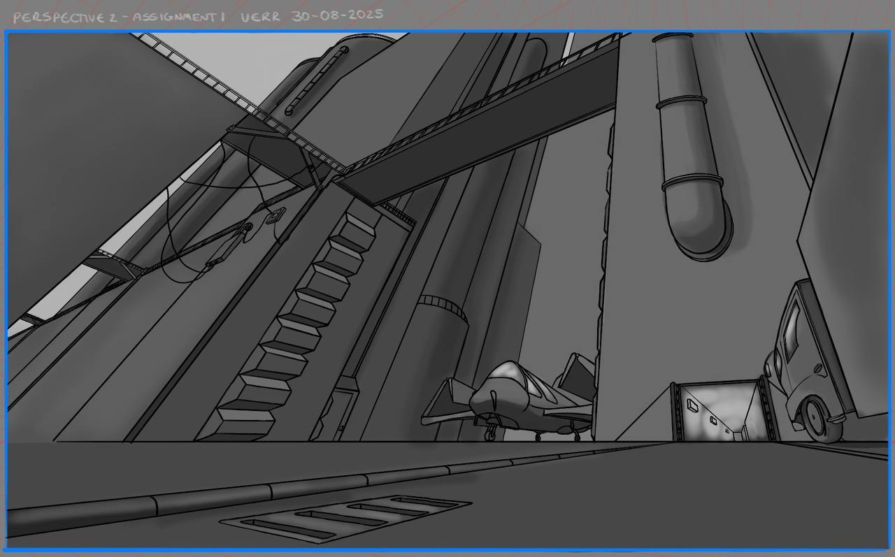Click the banded collar on the cylindrical column

(443, 307)
